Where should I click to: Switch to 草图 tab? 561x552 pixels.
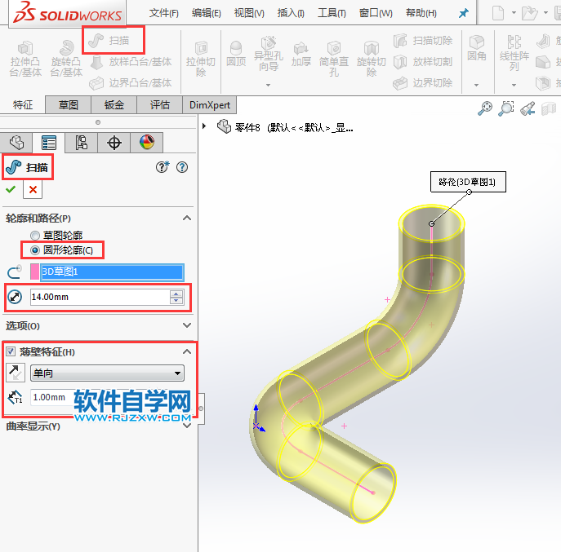pyautogui.click(x=69, y=104)
